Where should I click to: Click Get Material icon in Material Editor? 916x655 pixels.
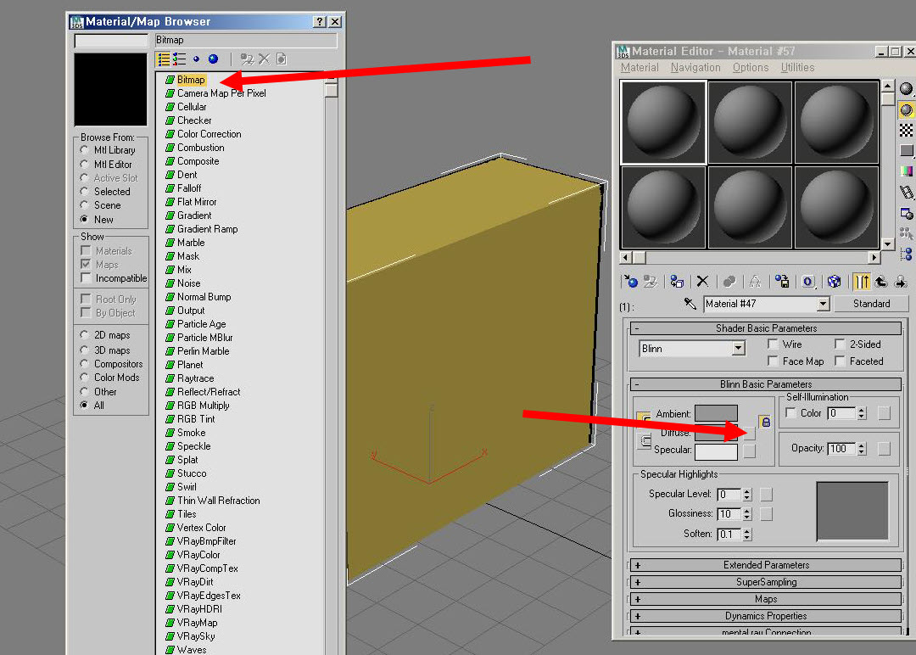630,282
